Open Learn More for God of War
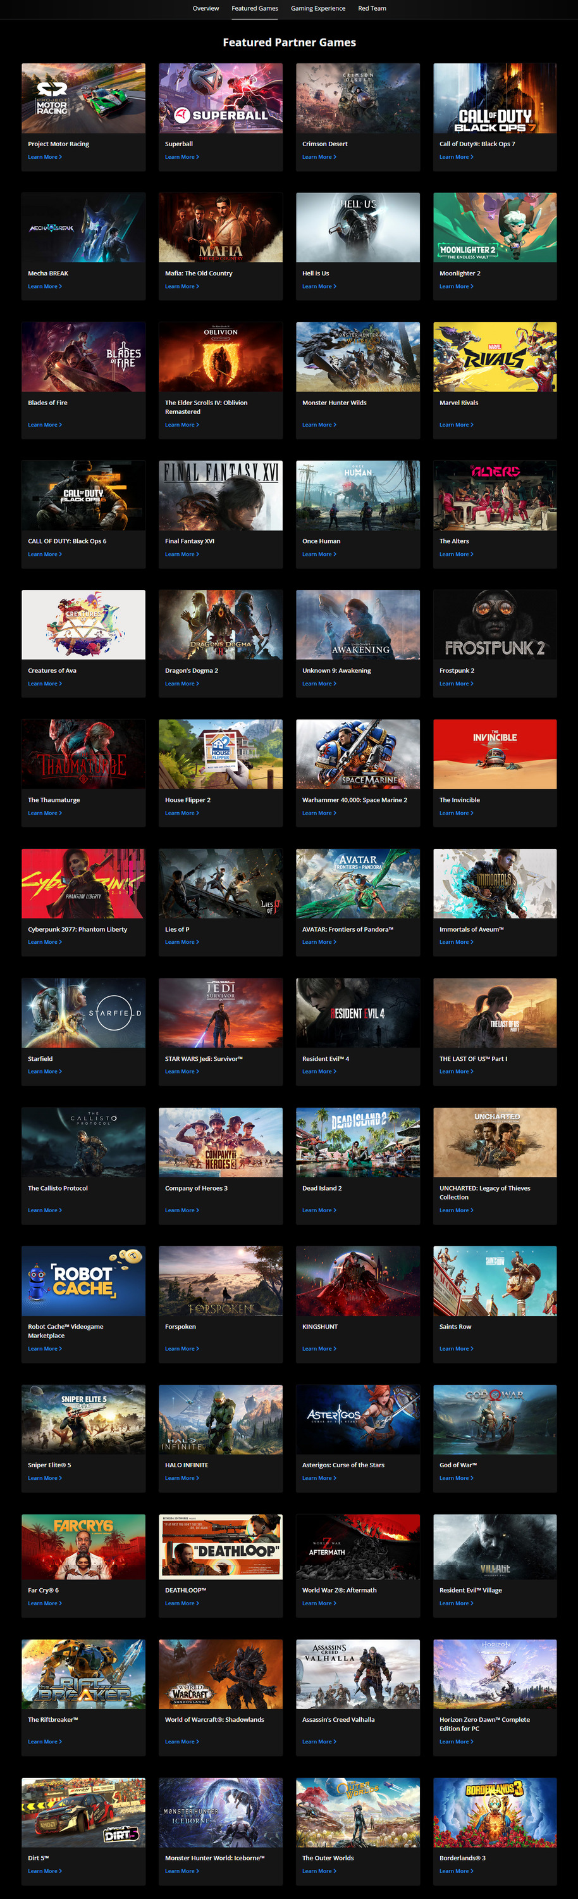Screen dimensions: 578x1899 coord(457,1478)
